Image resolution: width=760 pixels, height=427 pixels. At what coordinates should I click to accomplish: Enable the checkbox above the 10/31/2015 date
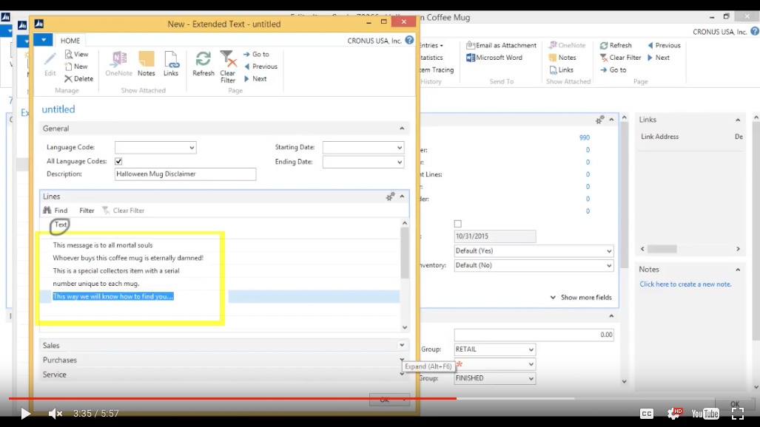pyautogui.click(x=457, y=223)
